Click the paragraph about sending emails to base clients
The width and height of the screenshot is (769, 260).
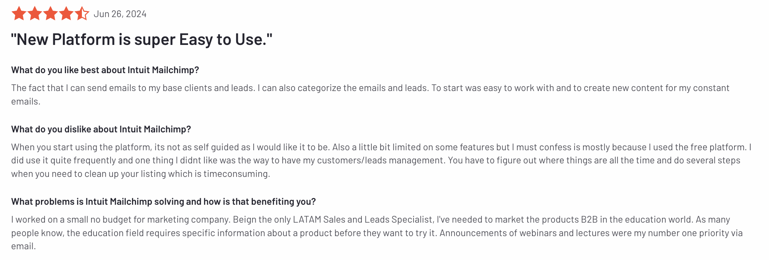click(x=370, y=95)
